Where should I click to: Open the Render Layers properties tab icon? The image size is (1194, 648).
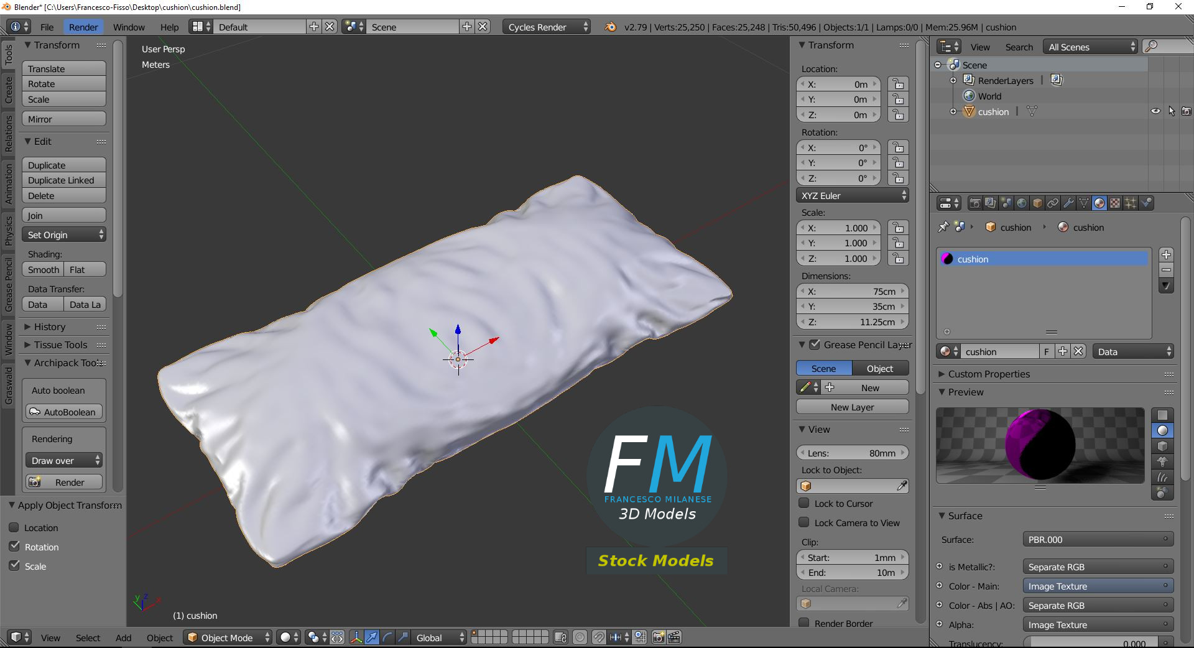click(991, 203)
